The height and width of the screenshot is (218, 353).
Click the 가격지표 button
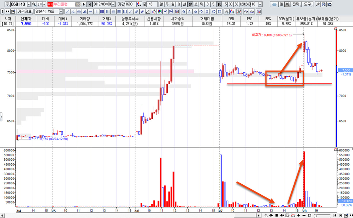tap(25, 11)
